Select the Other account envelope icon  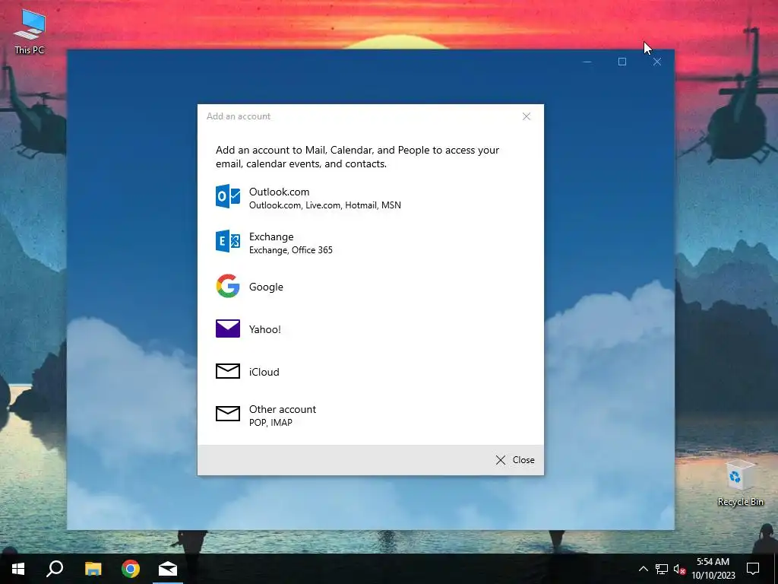tap(228, 413)
